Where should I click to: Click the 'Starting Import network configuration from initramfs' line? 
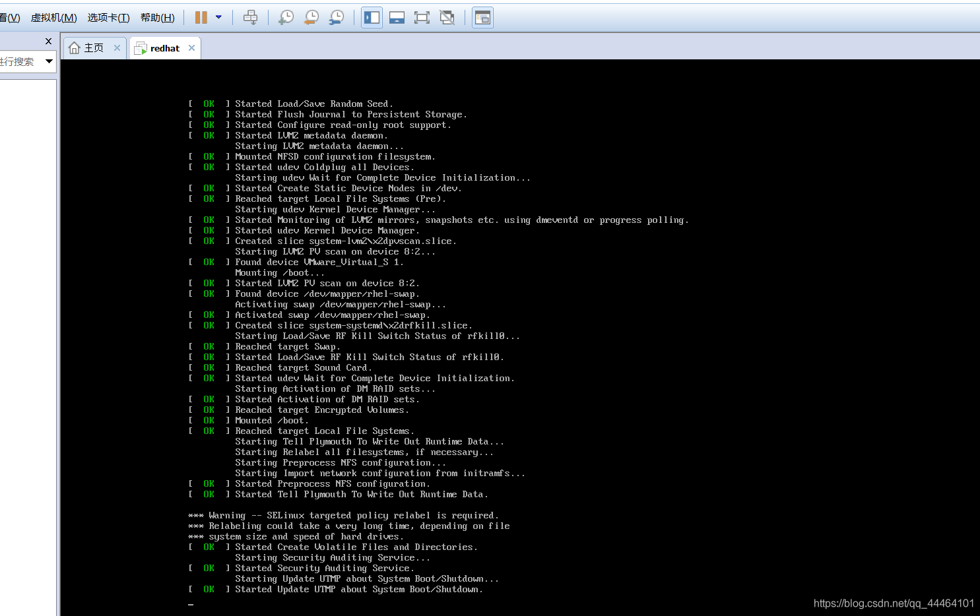click(x=380, y=473)
